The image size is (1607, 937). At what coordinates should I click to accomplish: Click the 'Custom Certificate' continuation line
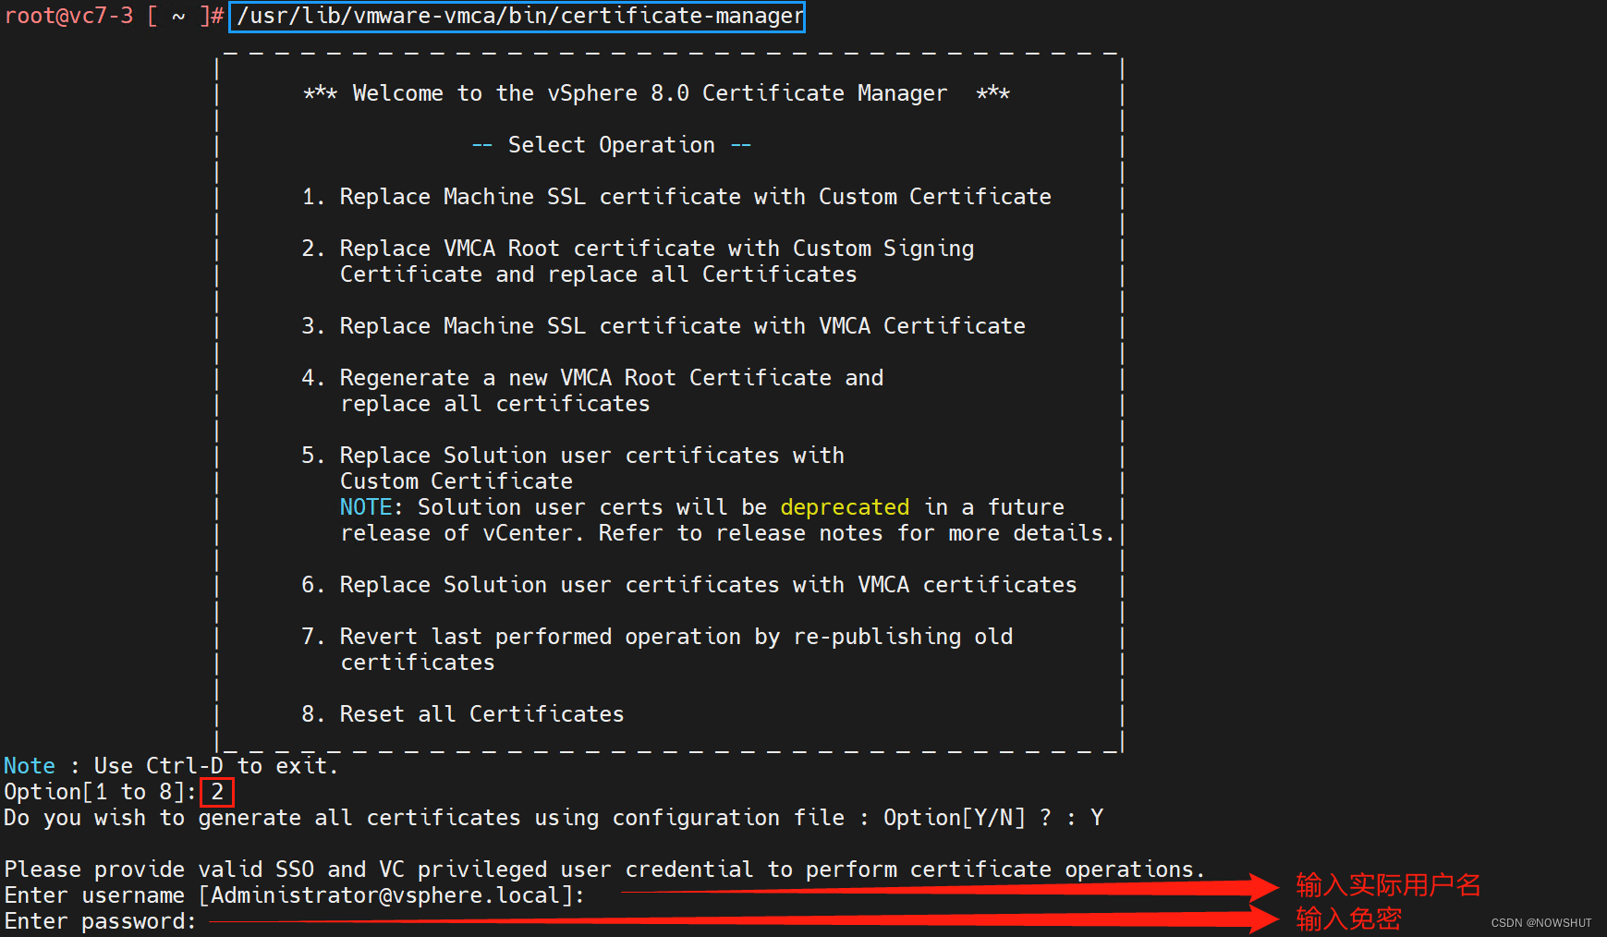457,481
